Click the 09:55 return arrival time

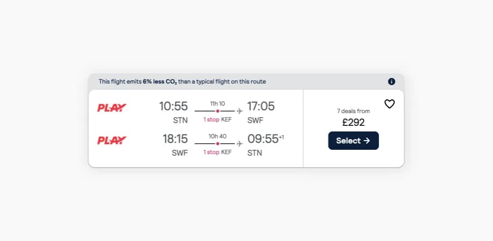[x=263, y=139]
